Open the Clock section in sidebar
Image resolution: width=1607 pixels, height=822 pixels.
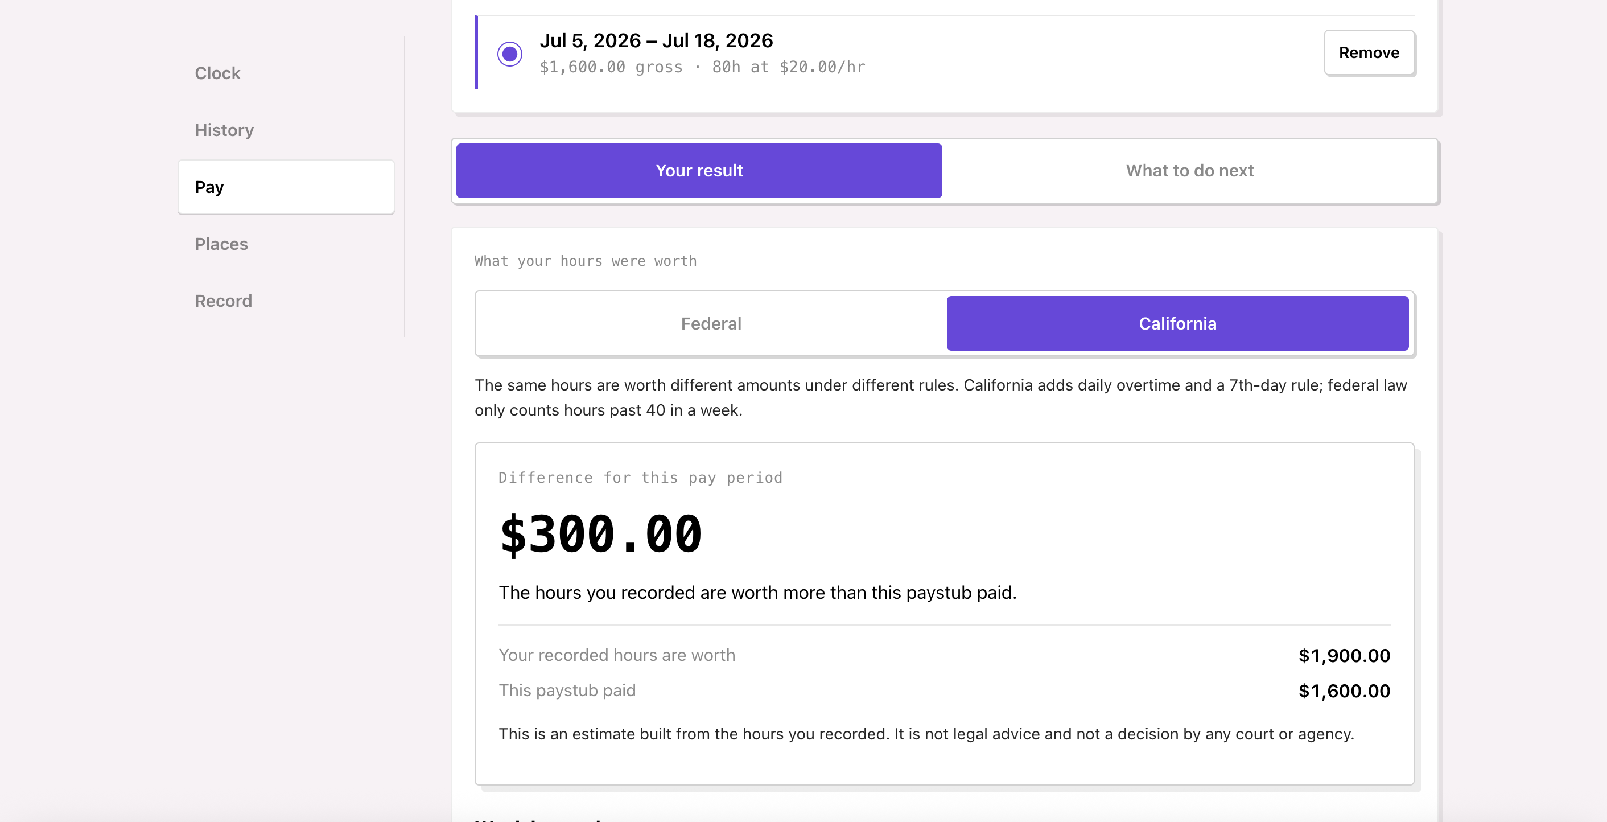click(217, 73)
